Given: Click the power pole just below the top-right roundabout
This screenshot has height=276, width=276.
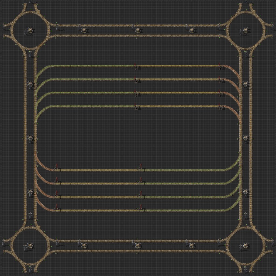Looking at the screenshot, I should click(x=246, y=54).
